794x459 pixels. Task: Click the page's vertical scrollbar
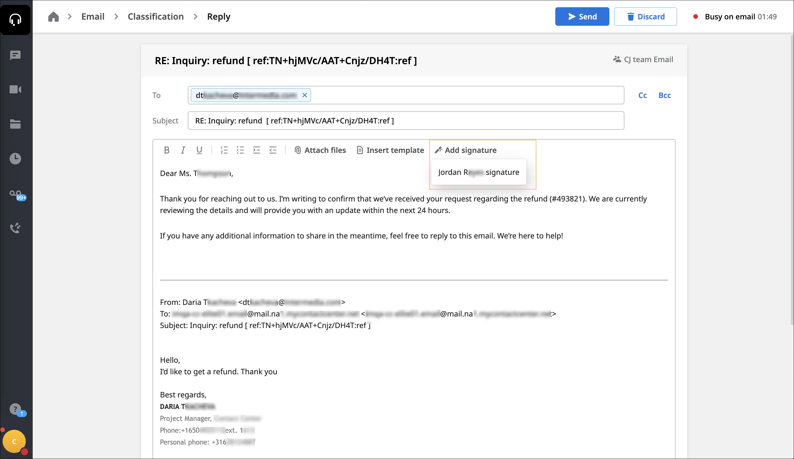(791, 179)
